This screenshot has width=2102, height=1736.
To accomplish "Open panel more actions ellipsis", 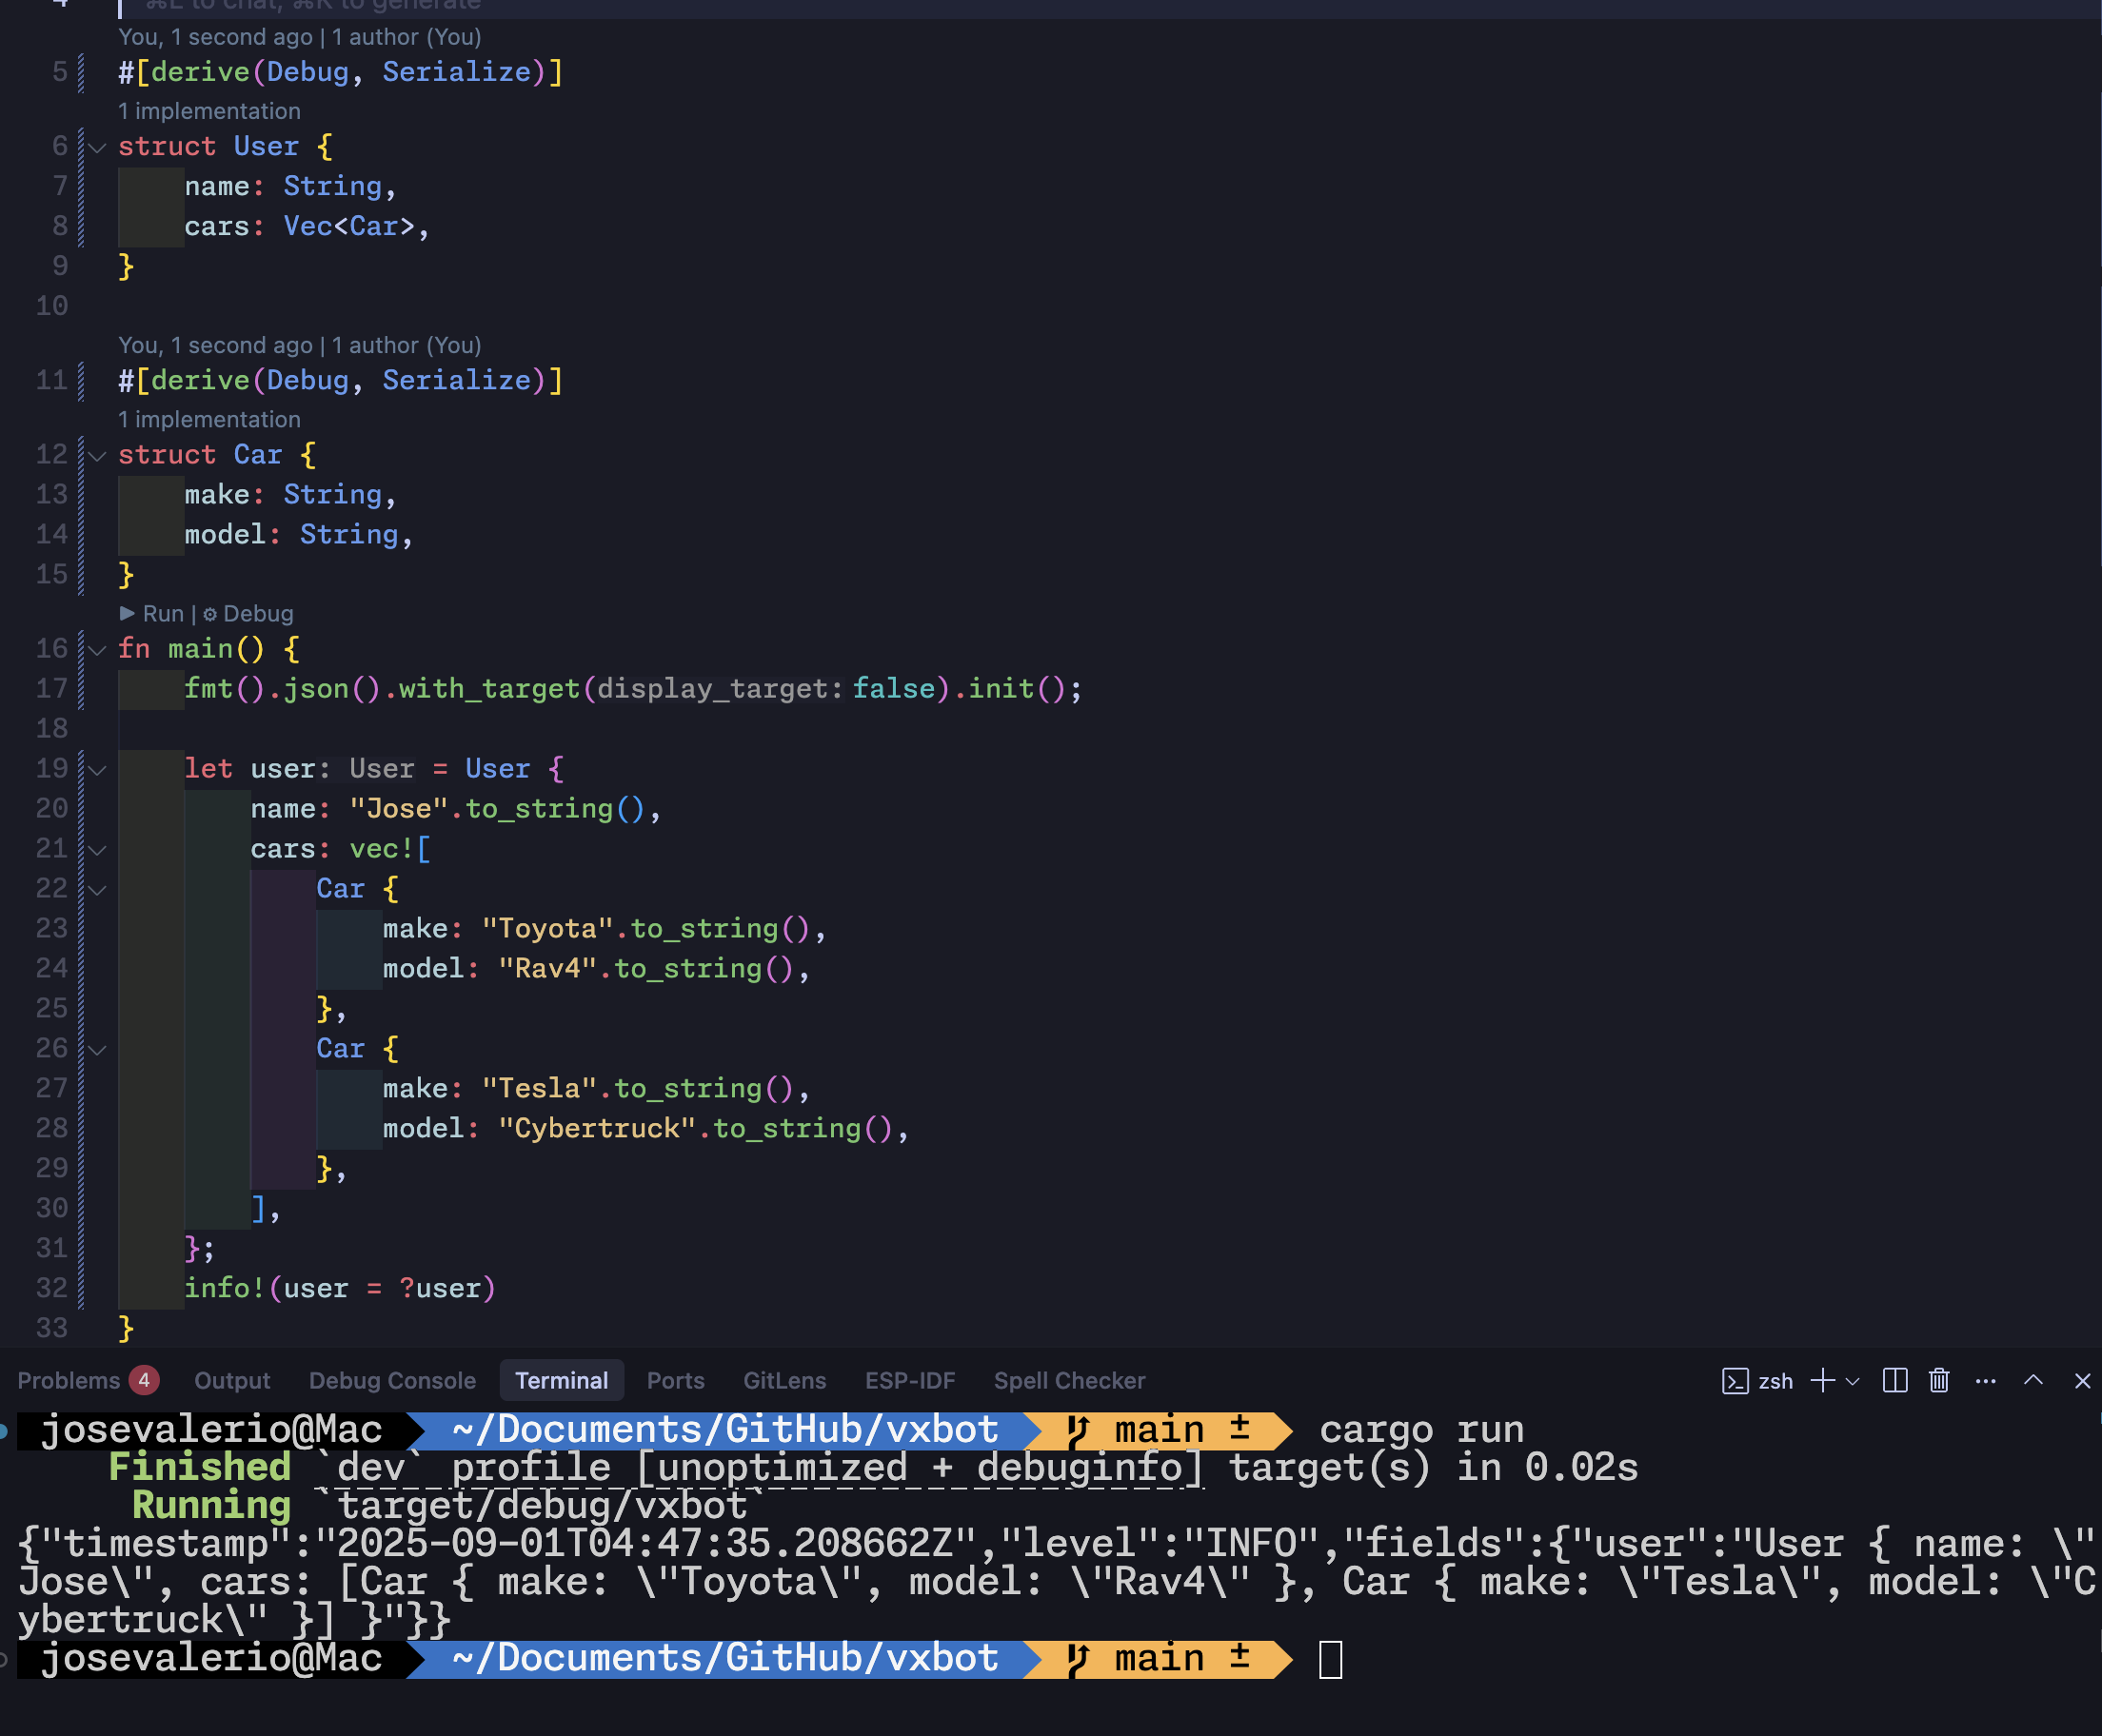I will (x=1986, y=1381).
